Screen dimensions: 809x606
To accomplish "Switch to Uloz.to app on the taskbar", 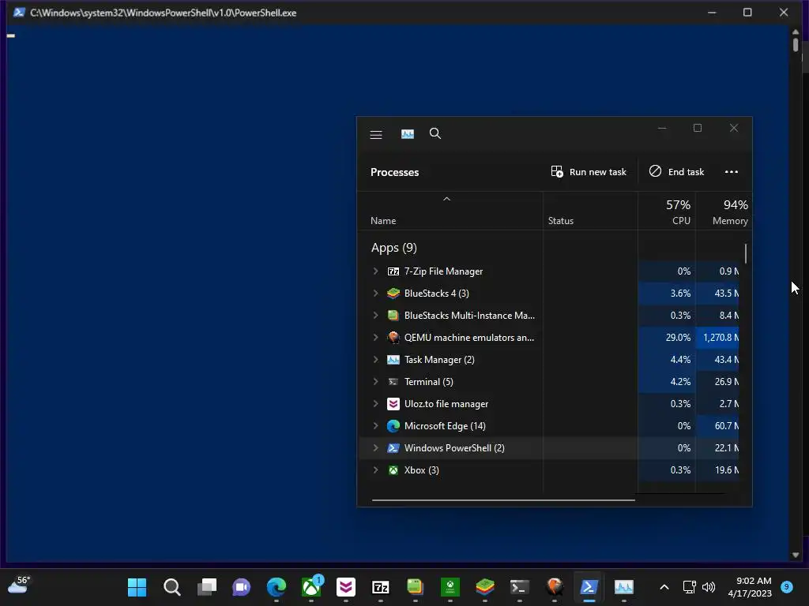I will (x=346, y=587).
